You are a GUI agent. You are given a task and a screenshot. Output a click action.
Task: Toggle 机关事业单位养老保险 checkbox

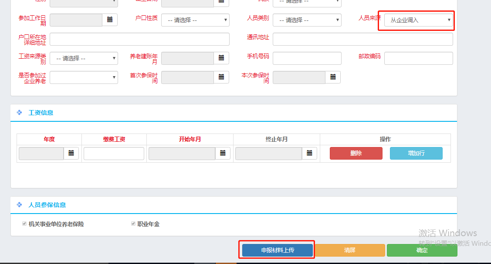[24, 224]
